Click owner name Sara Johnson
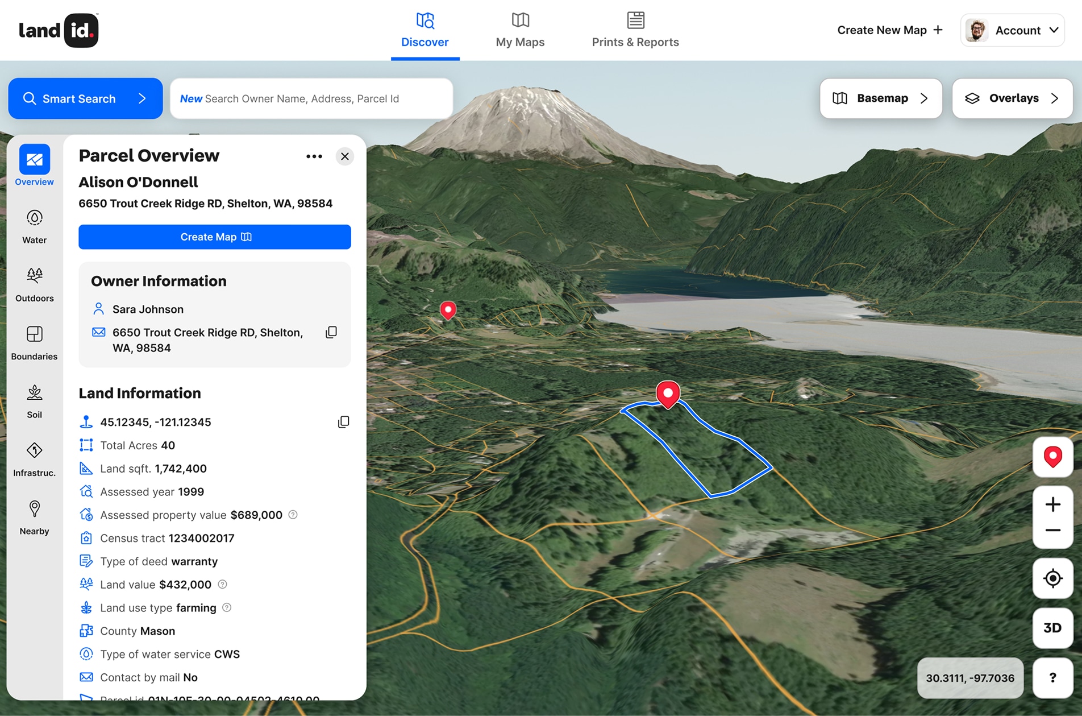The width and height of the screenshot is (1082, 716). 148,309
